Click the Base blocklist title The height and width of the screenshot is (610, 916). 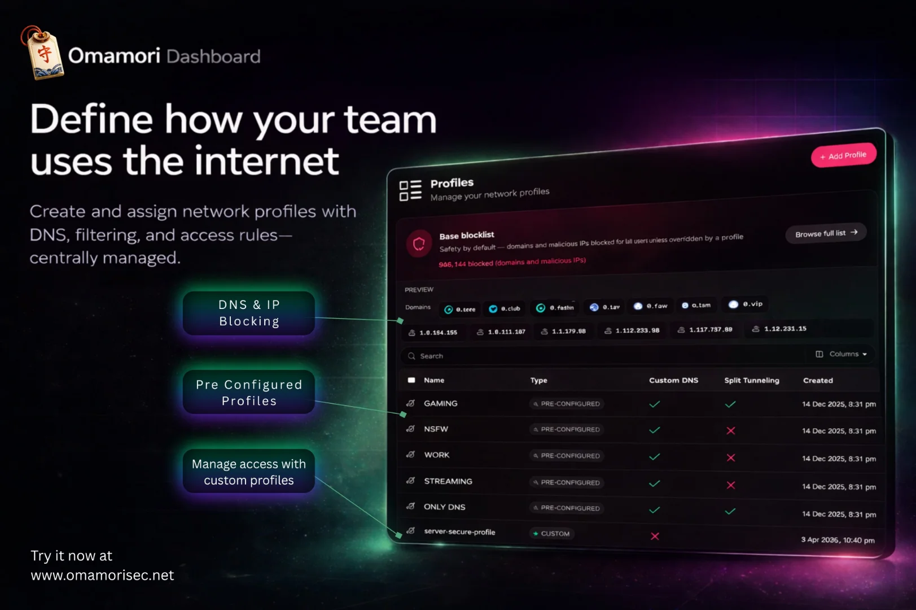(467, 236)
